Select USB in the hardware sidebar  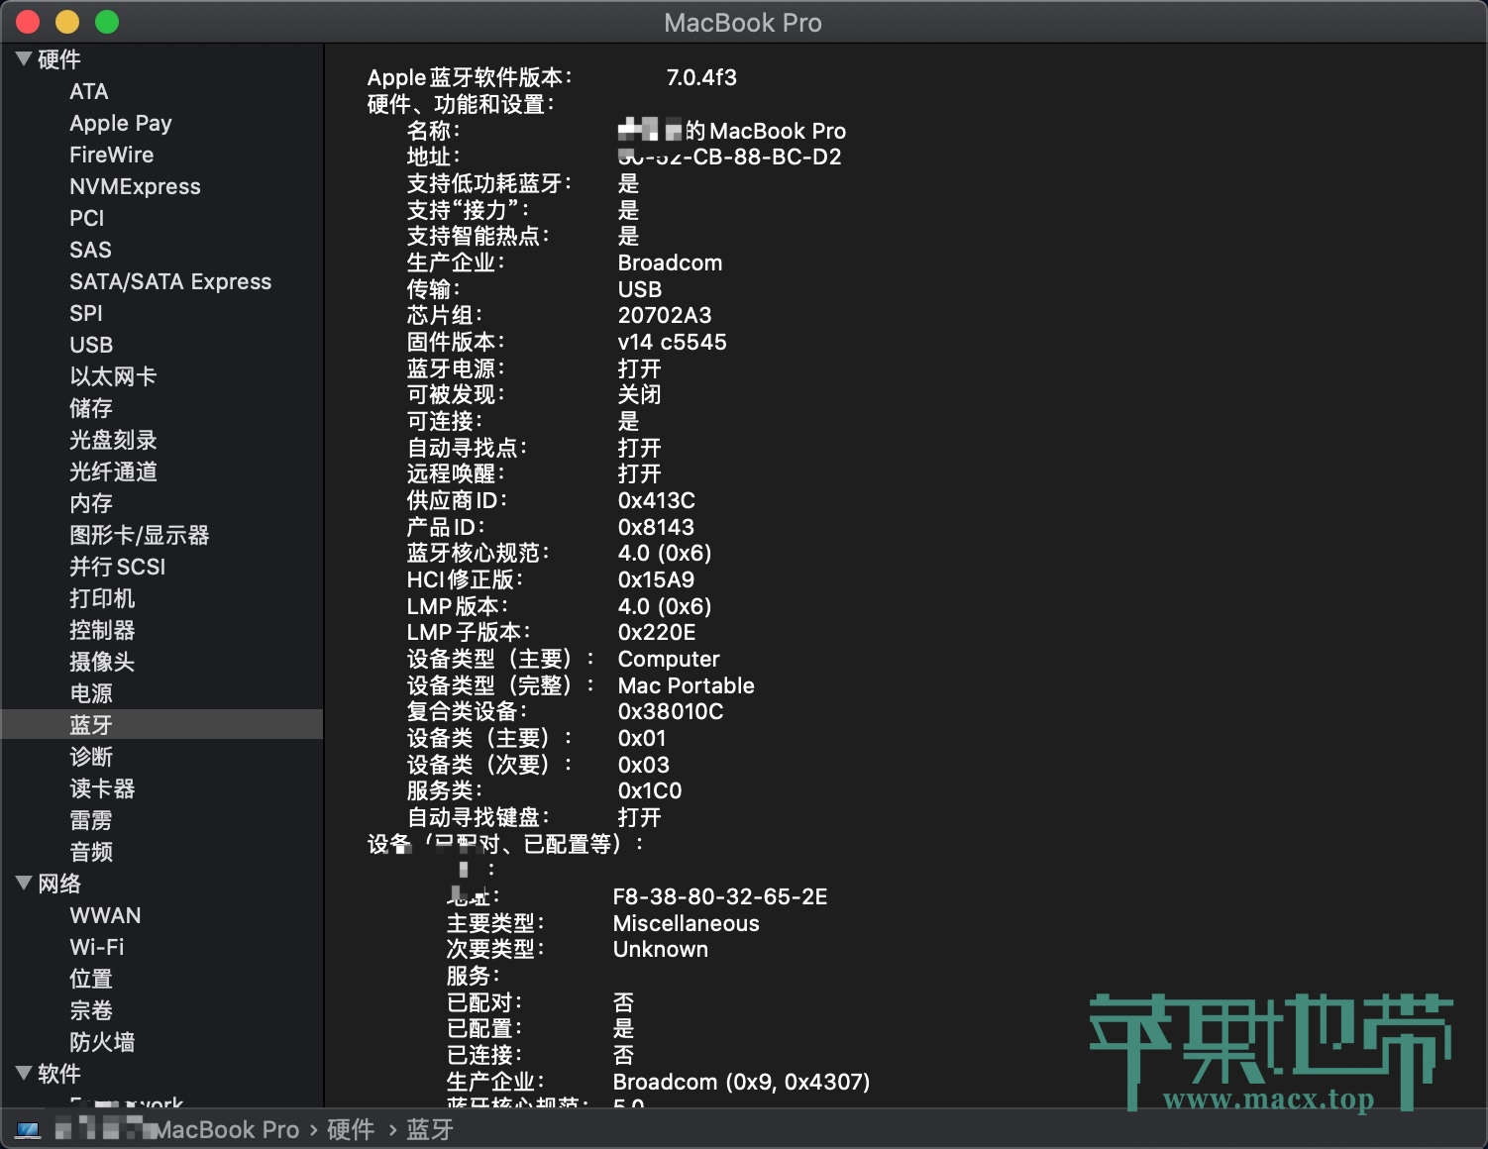pyautogui.click(x=90, y=345)
